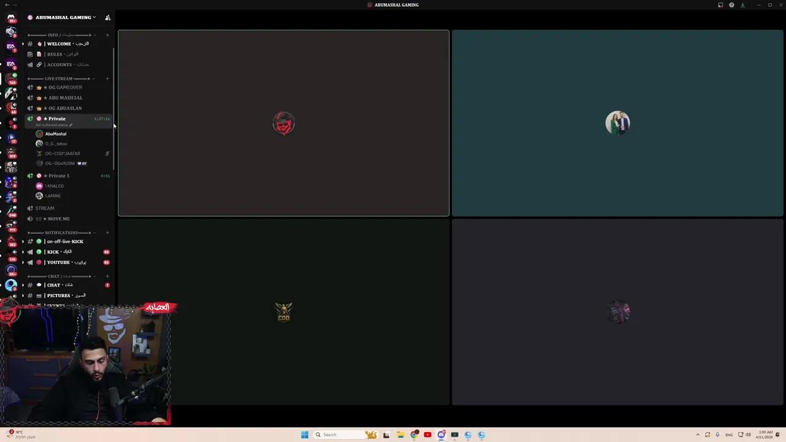Image resolution: width=786 pixels, height=442 pixels.
Task: Focus the red-masked avatar video tile
Action: click(x=284, y=123)
